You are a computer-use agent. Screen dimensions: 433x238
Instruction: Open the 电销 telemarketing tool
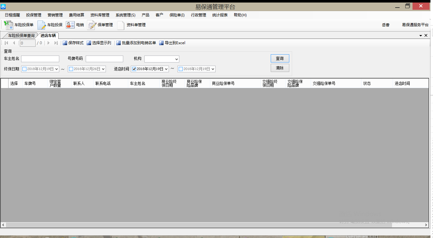point(75,25)
